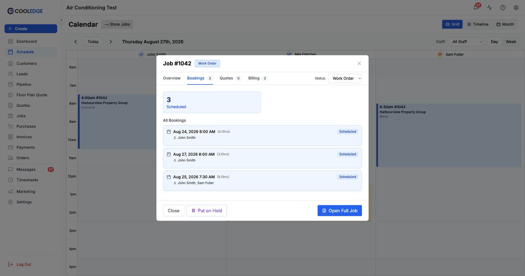Open the All Staff dropdown
Screen dimensions: 525x276
coord(466,42)
